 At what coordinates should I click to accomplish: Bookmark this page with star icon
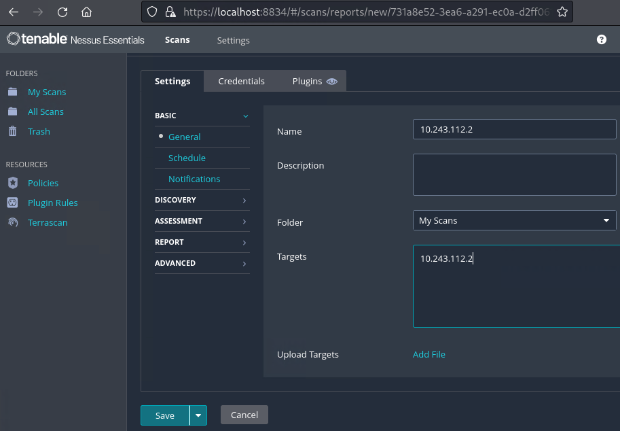562,12
